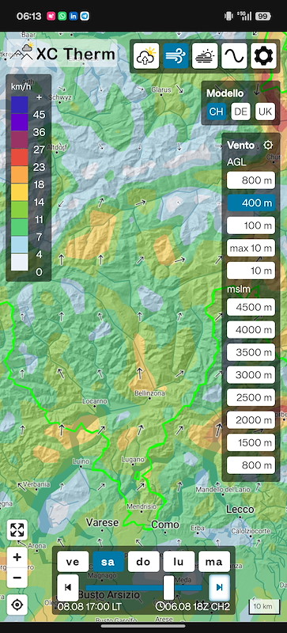Tap the Luino label on the map
The image size is (287, 633).
click(x=81, y=461)
